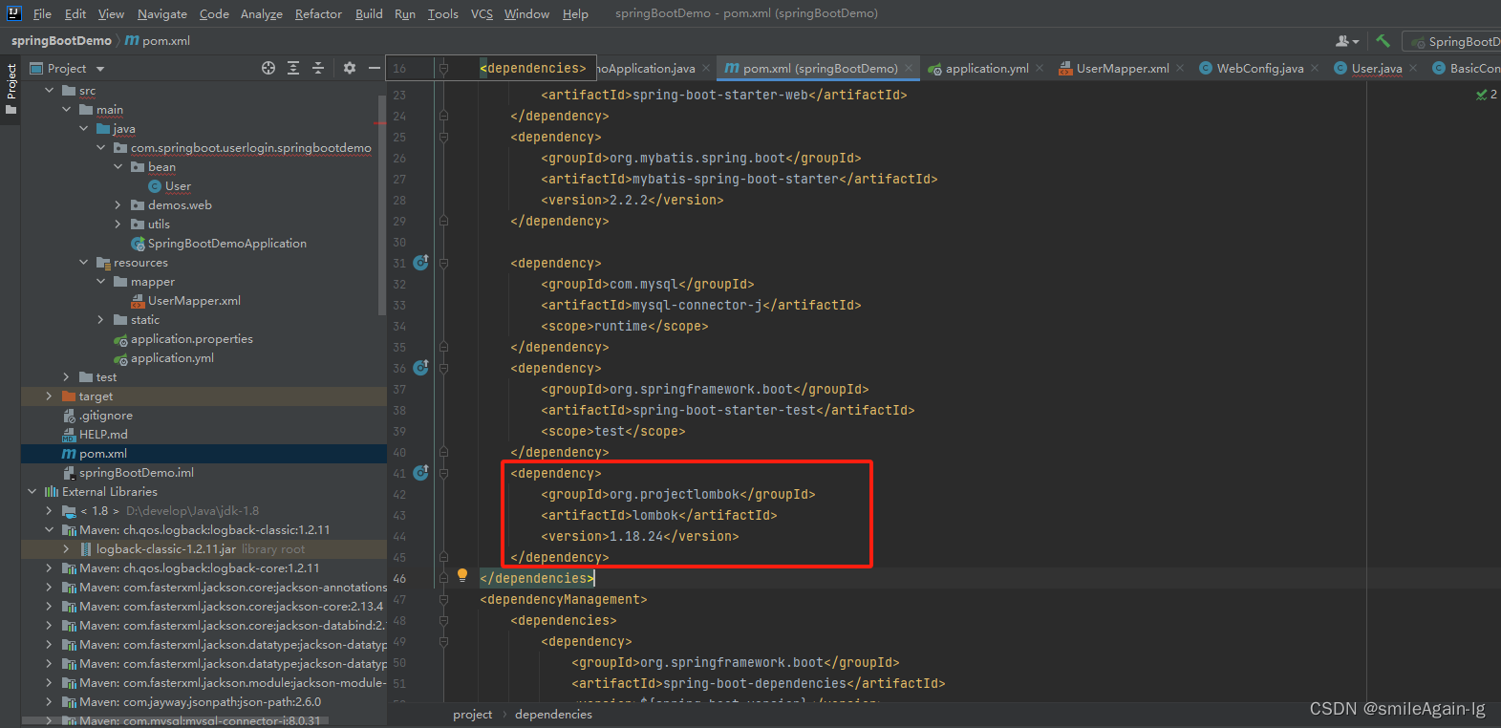Open the Refactor menu
This screenshot has width=1501, height=728.
pos(318,13)
